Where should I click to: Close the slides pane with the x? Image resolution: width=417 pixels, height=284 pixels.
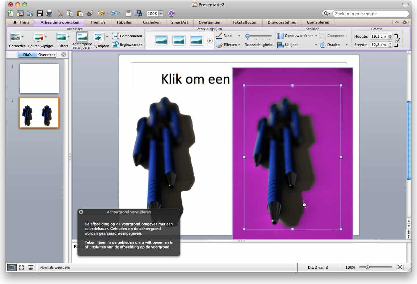[x=64, y=55]
